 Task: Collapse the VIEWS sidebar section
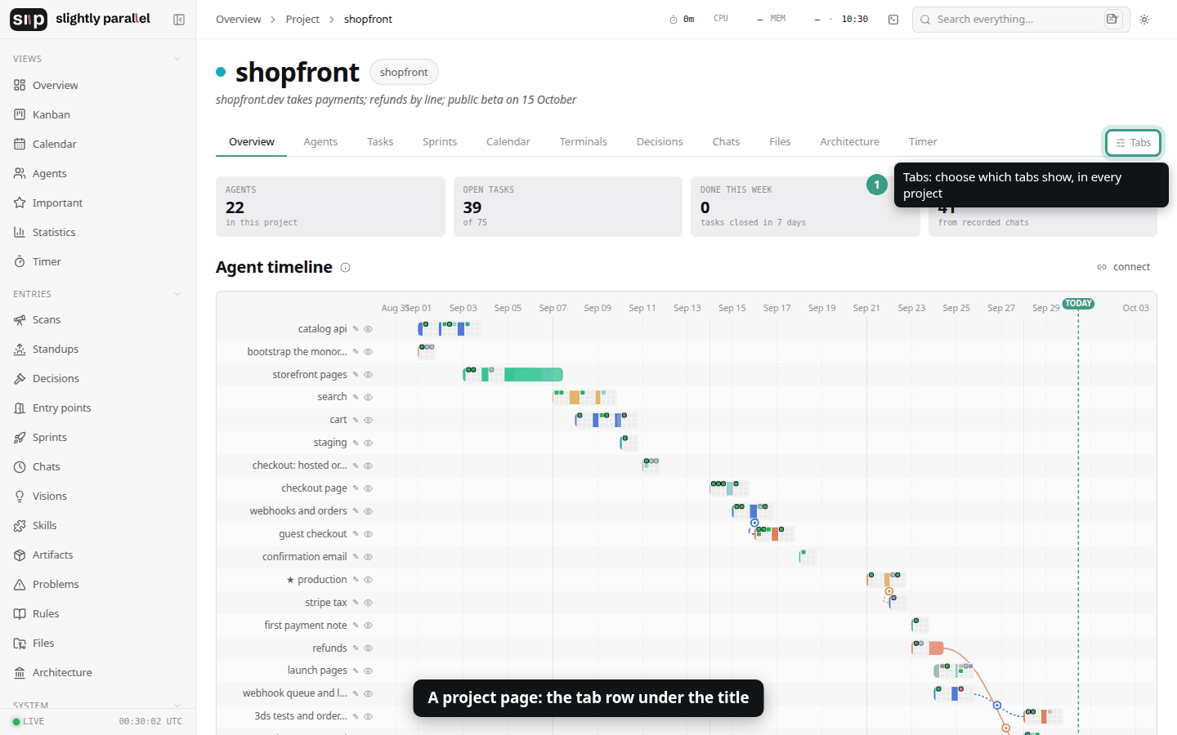point(177,59)
